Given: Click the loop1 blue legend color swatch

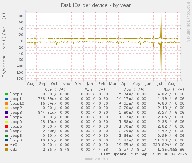Looking at the screenshot, I should click(x=7, y=99).
